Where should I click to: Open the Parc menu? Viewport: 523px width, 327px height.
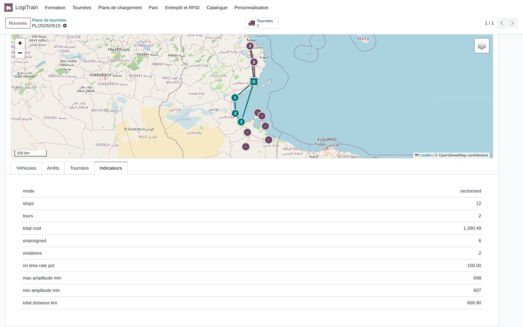click(153, 8)
